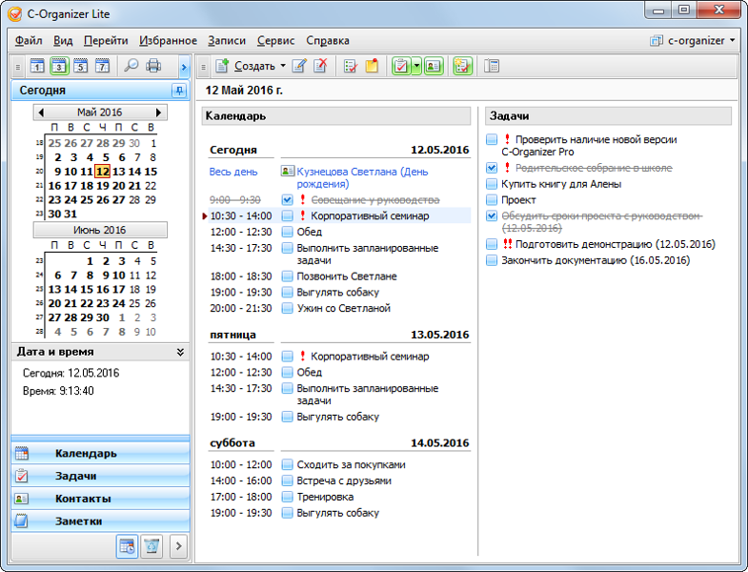Select May 20 in the mini calendar
The image size is (748, 572).
pos(120,186)
